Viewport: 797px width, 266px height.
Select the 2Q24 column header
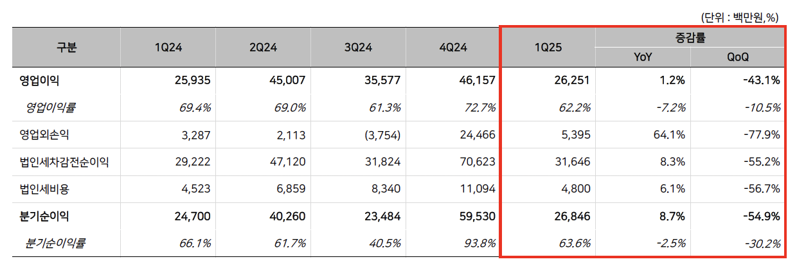point(263,48)
